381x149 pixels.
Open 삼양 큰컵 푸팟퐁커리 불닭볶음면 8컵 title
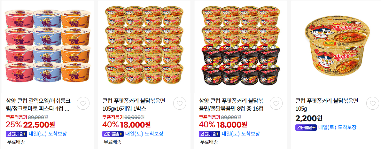click(231, 104)
